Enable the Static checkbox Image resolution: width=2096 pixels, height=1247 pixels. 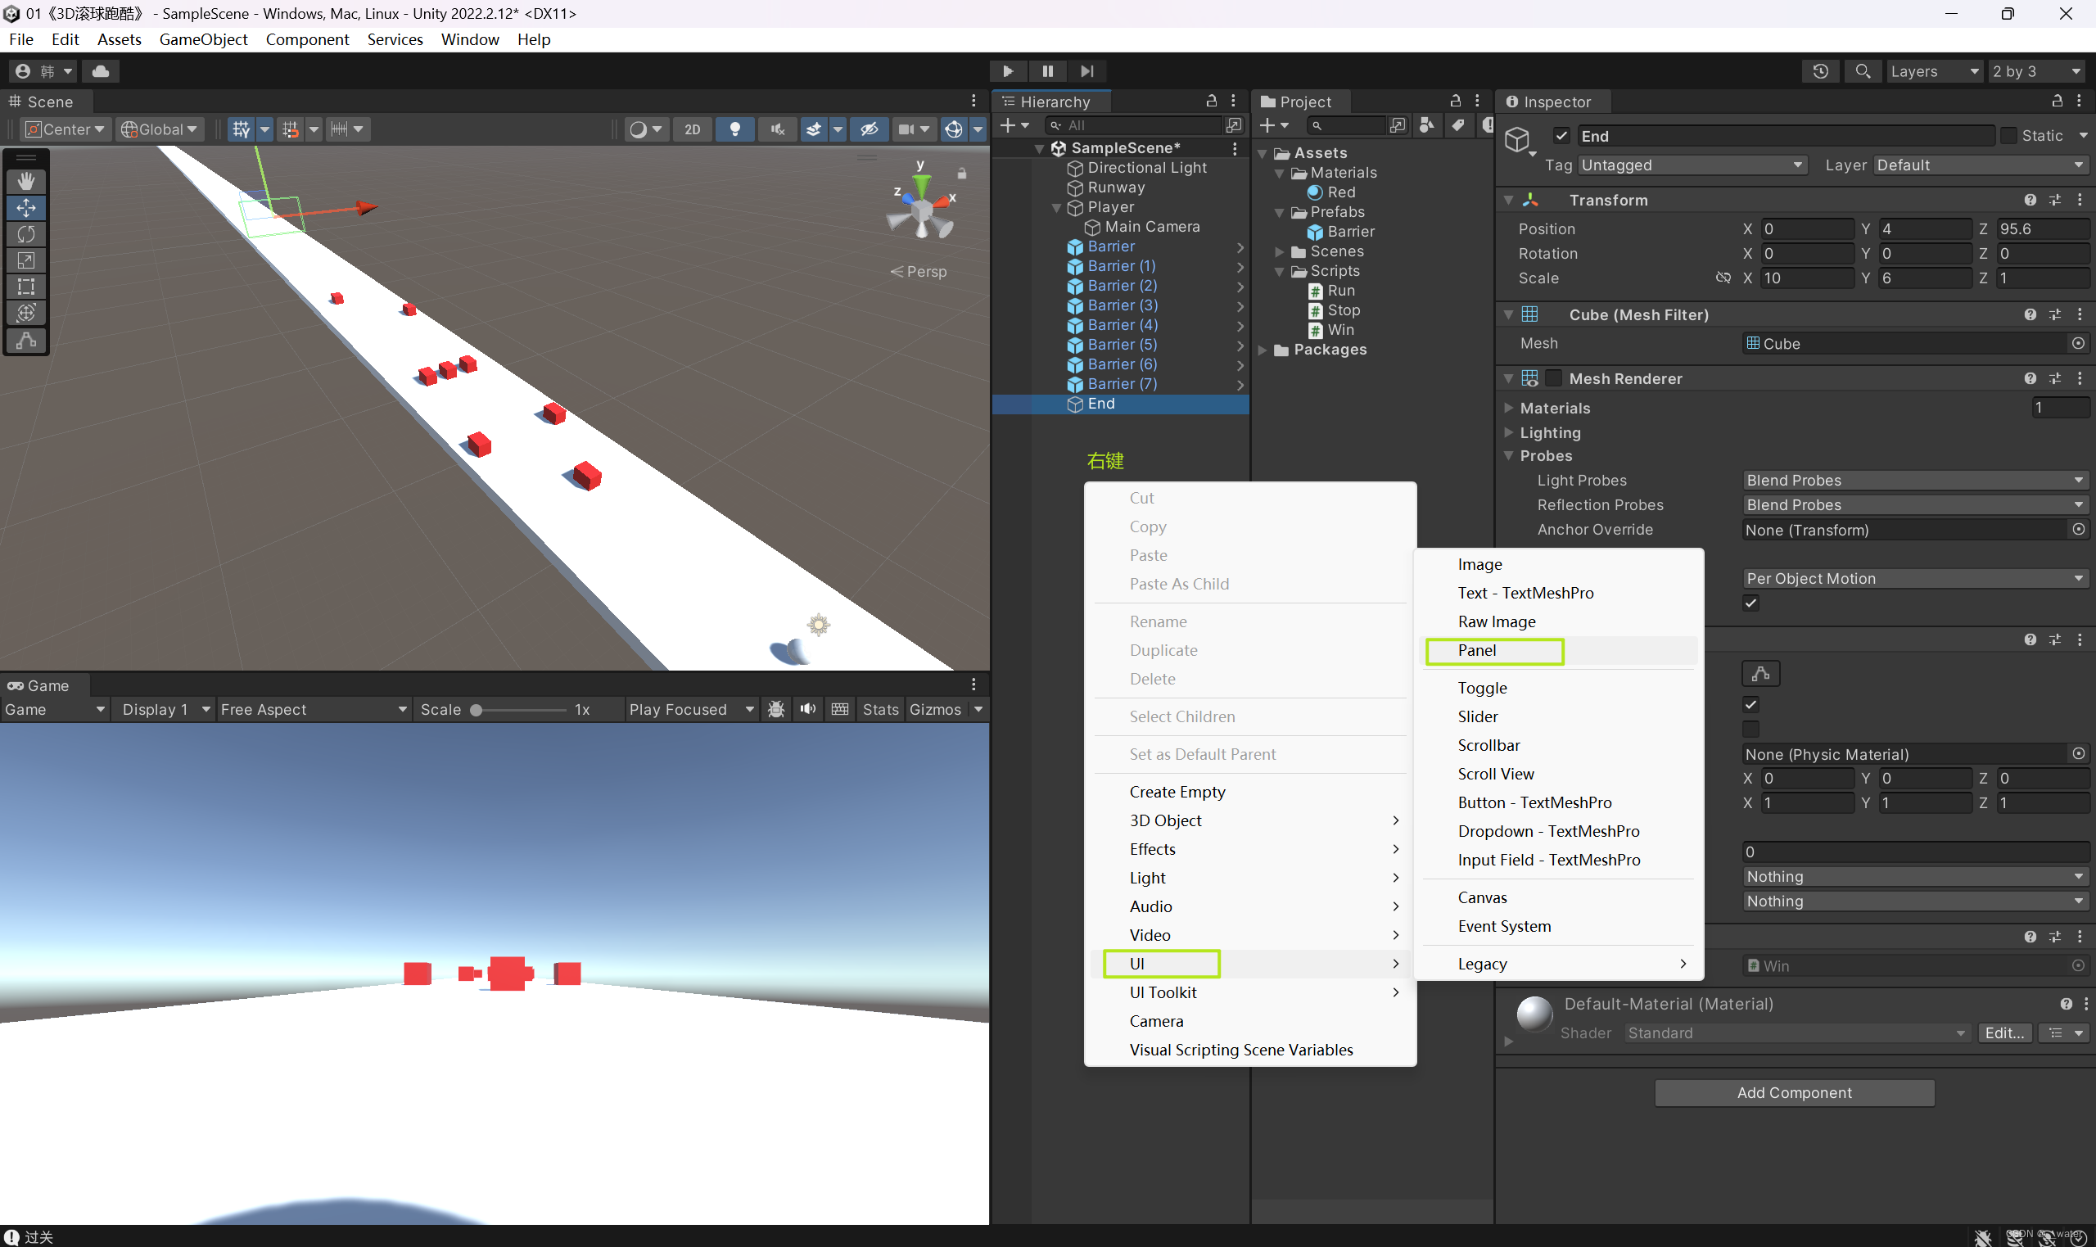pyautogui.click(x=2008, y=135)
